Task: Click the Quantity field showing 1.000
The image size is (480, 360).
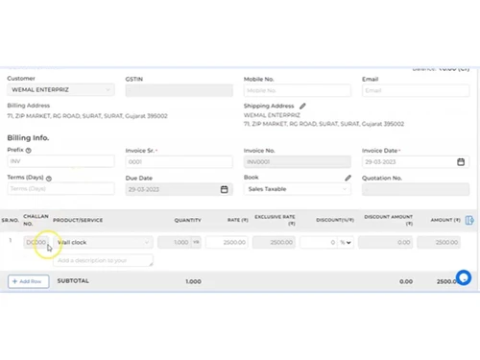Action: click(175, 243)
